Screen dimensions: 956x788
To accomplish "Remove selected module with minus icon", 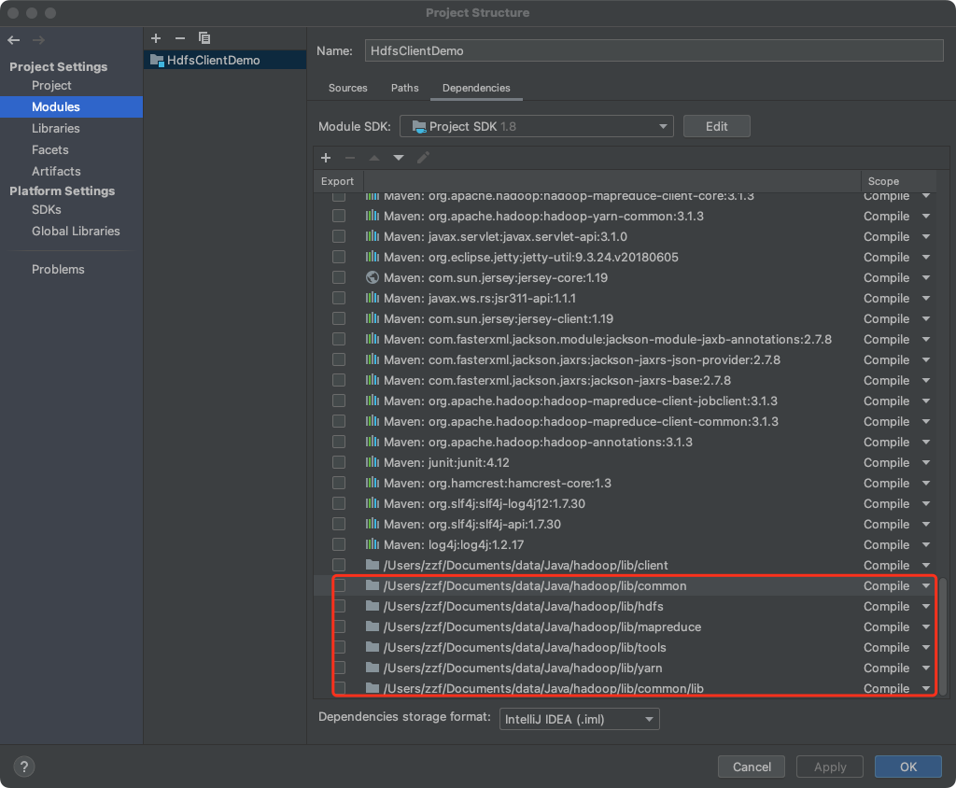I will [x=180, y=38].
